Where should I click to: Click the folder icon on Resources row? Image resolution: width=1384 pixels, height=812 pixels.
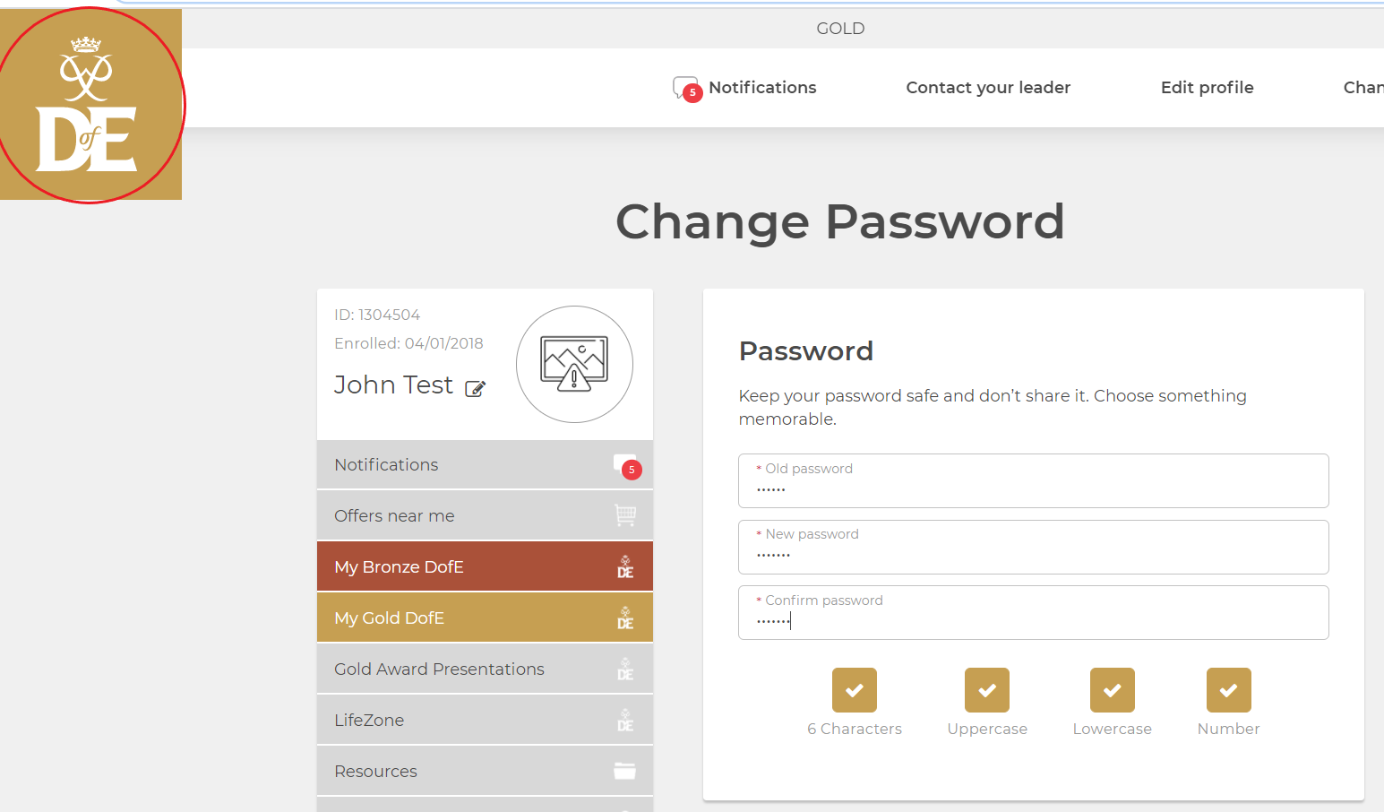(x=625, y=771)
